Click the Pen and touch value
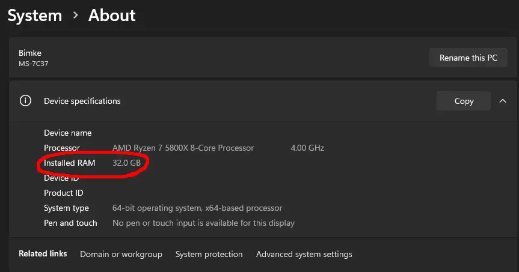Viewport: 519px width, 272px height. [x=203, y=223]
